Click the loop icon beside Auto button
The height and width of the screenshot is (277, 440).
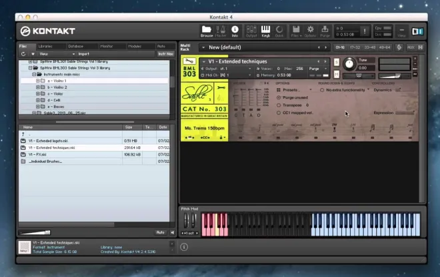[172, 232]
